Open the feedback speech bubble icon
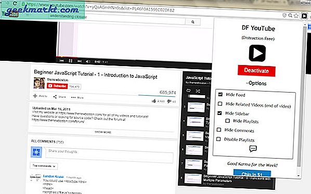Viewport: 311px width, 194px height. coord(253,149)
